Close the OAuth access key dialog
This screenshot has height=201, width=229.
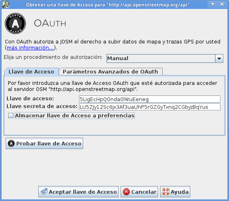(x=222, y=4)
